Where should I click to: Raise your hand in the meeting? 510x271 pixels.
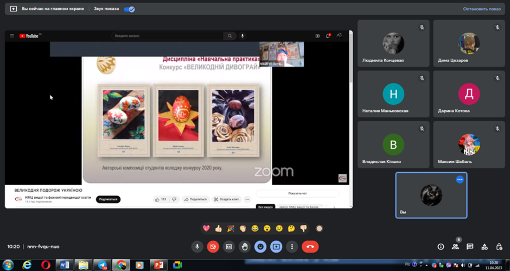point(245,247)
